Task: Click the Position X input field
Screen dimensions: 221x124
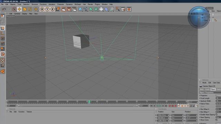Action: [x=163, y=115]
